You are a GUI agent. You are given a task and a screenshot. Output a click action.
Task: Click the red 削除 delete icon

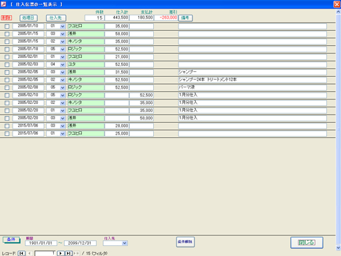pyautogui.click(x=7, y=18)
